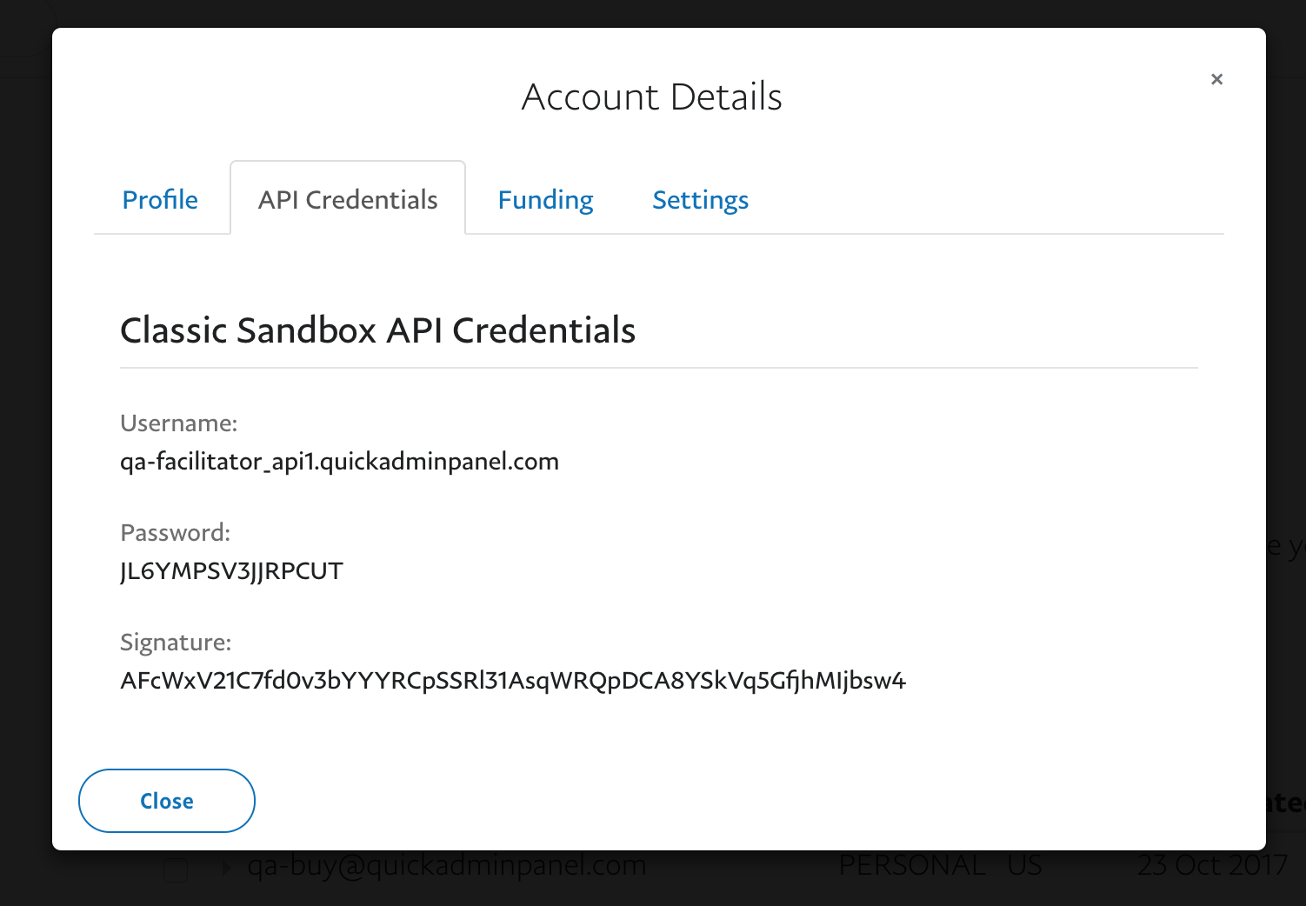The image size is (1306, 906).
Task: Select the API Credentials tab
Action: pyautogui.click(x=348, y=199)
